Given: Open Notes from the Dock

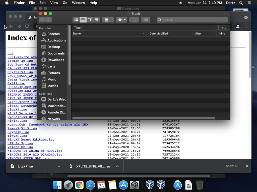Looking at the screenshot, I should (x=112, y=185).
